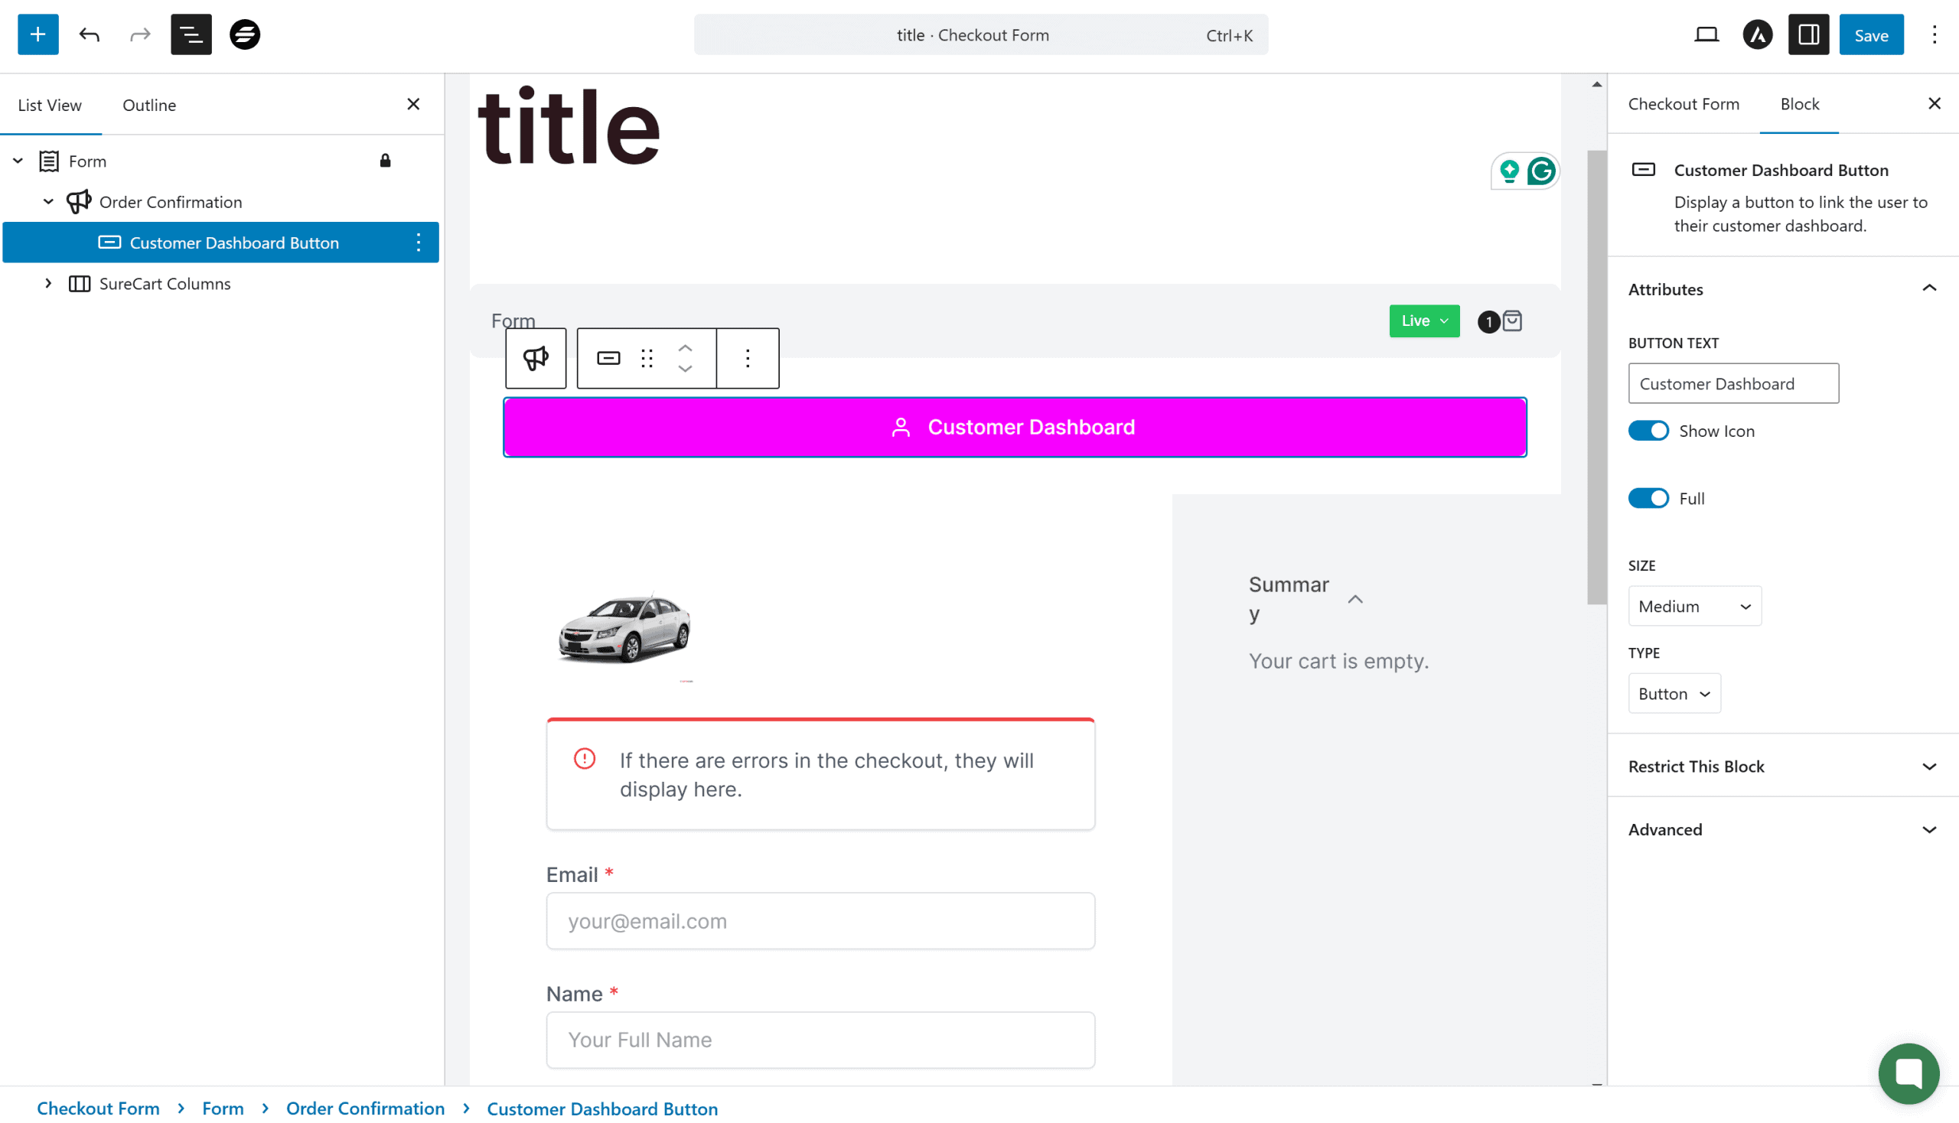
Task: Toggle the settings sidebar panel icon
Action: click(x=1808, y=34)
